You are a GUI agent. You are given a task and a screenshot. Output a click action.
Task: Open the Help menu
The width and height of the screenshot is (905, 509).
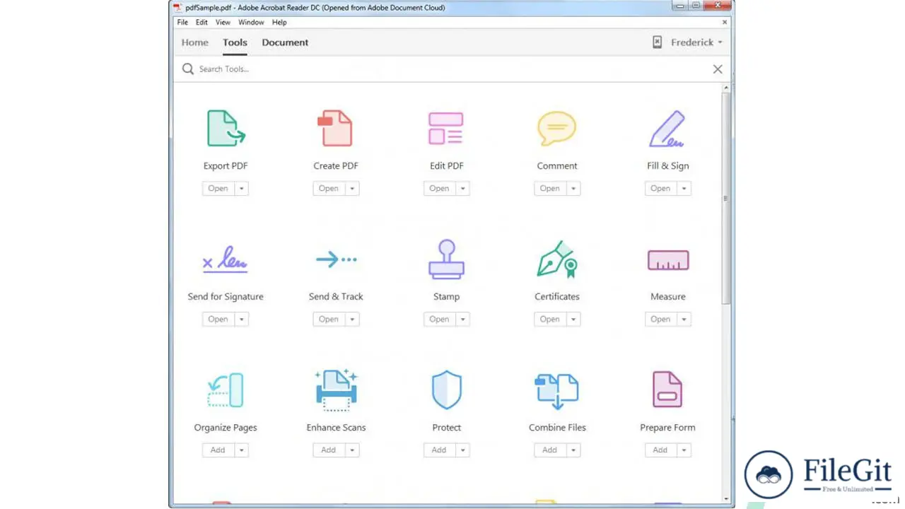279,22
